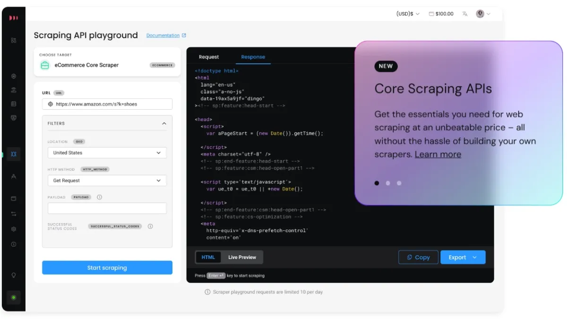Click the lightbulb icon in the sidebar

pyautogui.click(x=14, y=275)
